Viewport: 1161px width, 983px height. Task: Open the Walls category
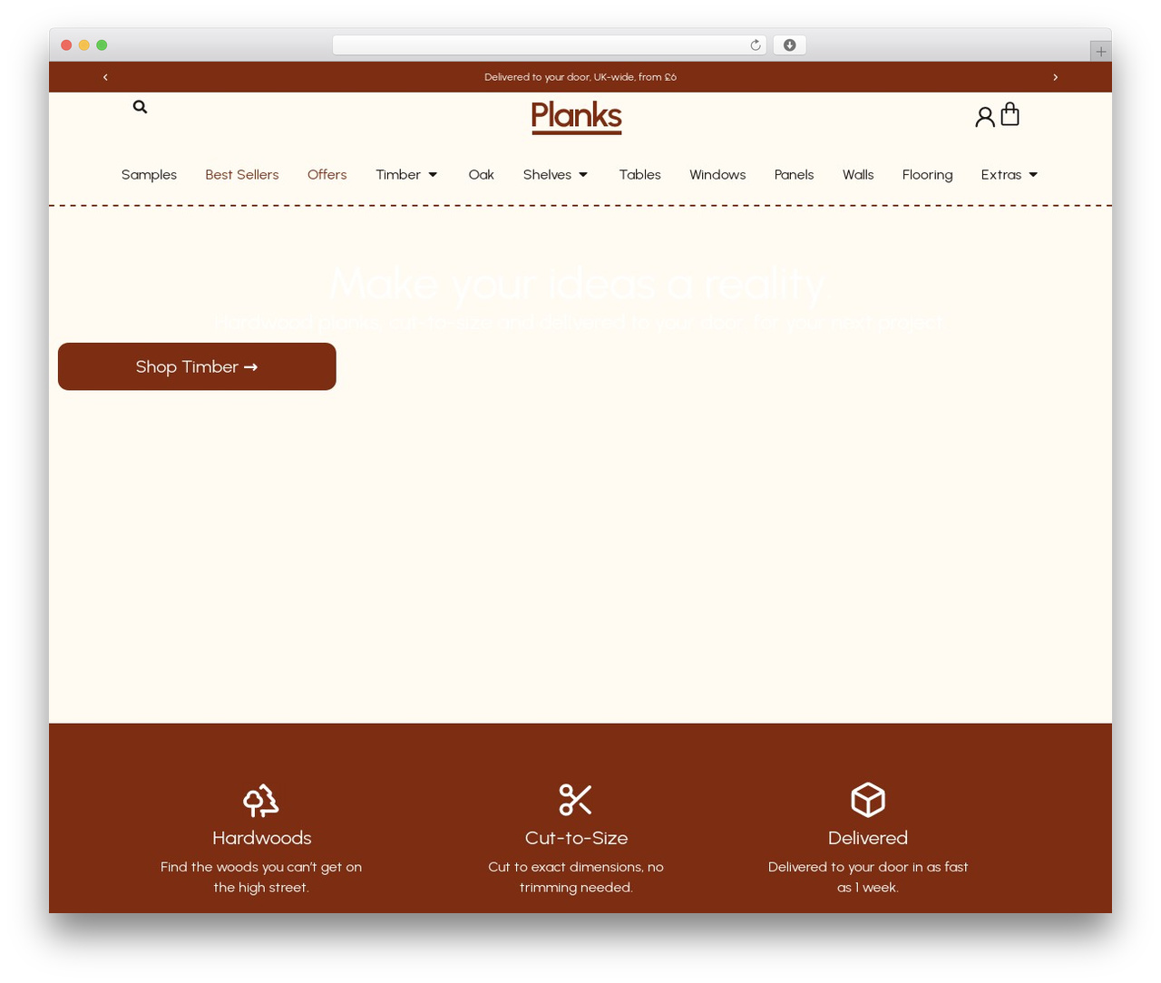coord(858,175)
